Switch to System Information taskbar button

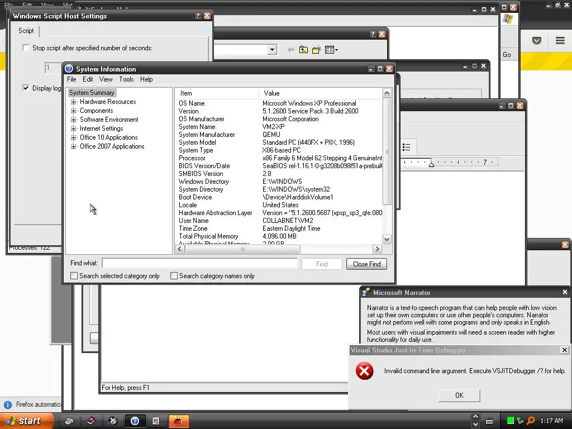pyautogui.click(x=135, y=421)
